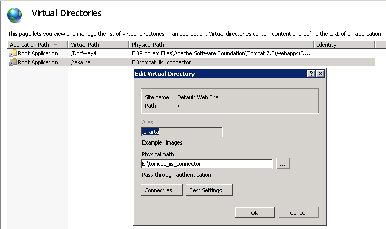Image resolution: width=386 pixels, height=229 pixels.
Task: Confirm the dialog with OK
Action: [x=254, y=212]
